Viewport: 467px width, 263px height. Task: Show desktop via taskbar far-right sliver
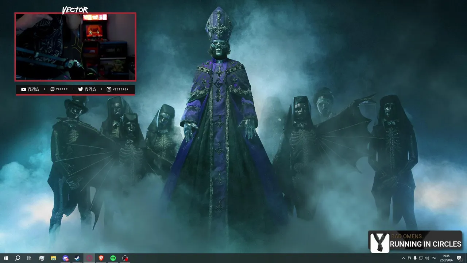pyautogui.click(x=466, y=258)
